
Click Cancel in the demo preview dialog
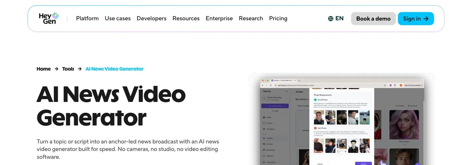coord(320,164)
